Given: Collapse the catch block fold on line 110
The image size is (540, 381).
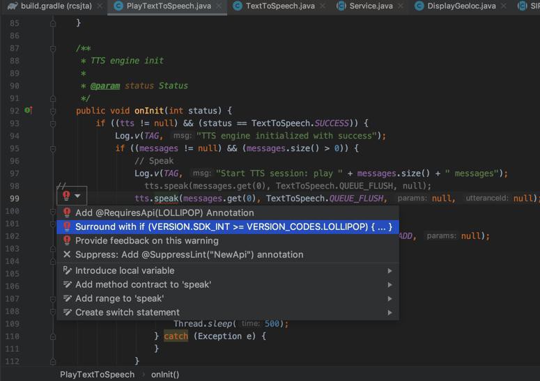Looking at the screenshot, I should coord(53,336).
